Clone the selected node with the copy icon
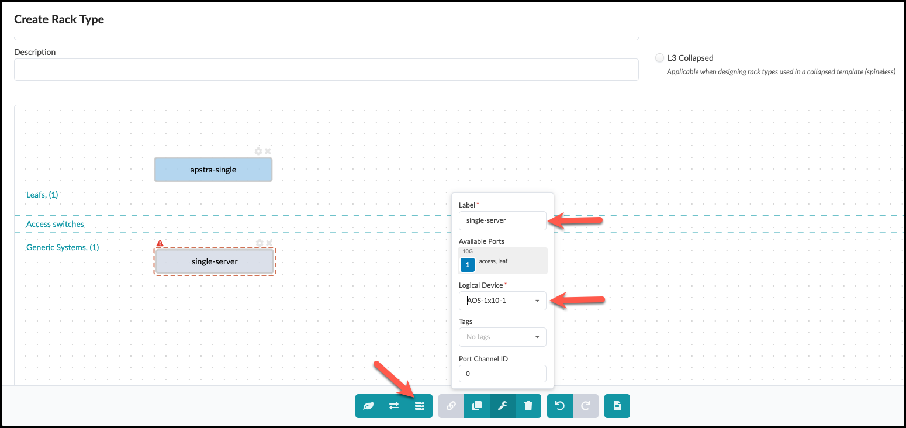906x428 pixels. click(477, 406)
